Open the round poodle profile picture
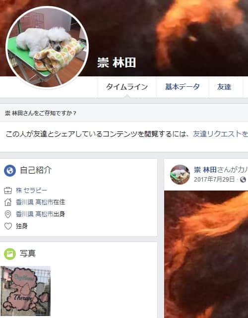 click(x=47, y=47)
